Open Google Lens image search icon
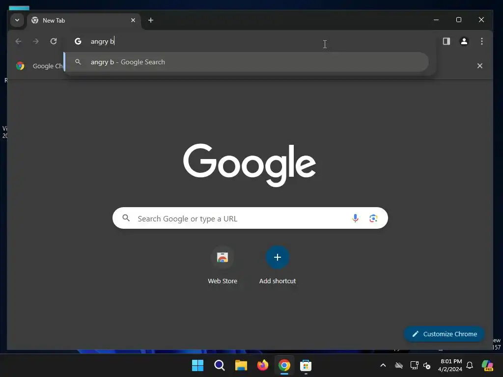Viewport: 503px width, 377px height. tap(373, 218)
